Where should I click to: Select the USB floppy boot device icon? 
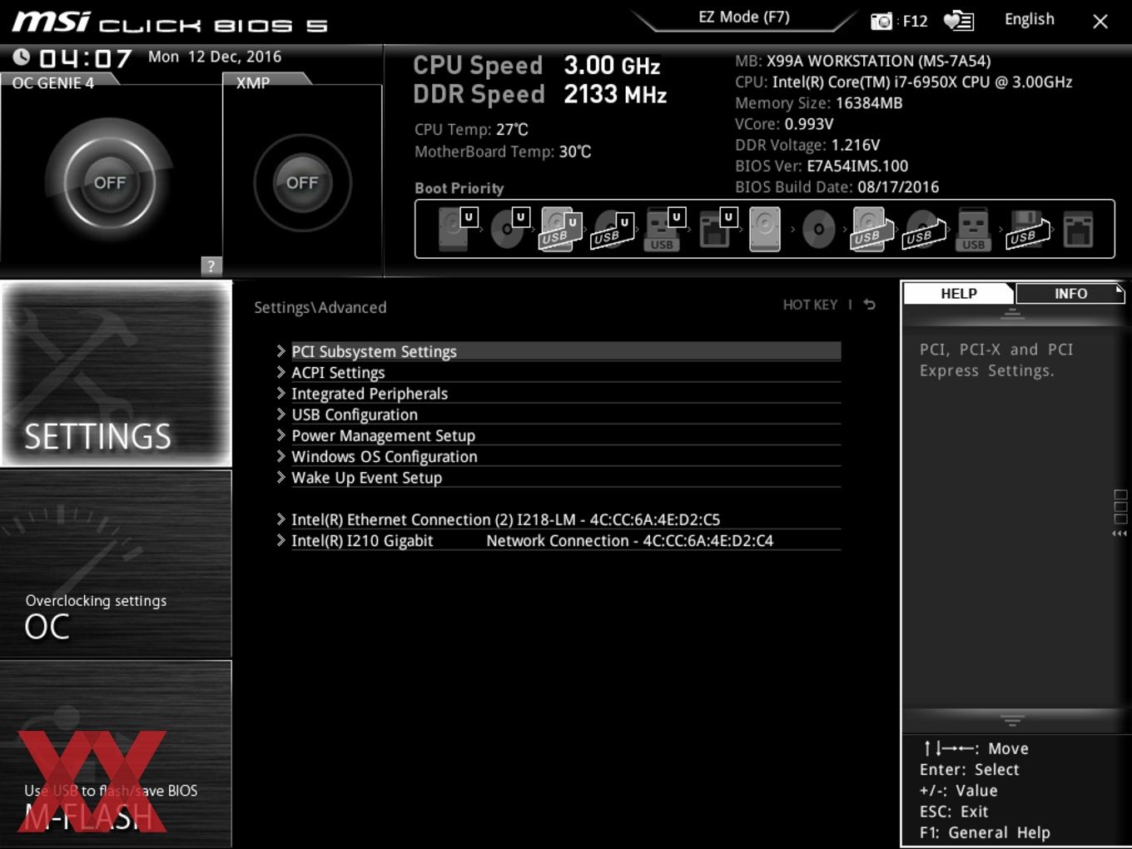(x=1027, y=229)
